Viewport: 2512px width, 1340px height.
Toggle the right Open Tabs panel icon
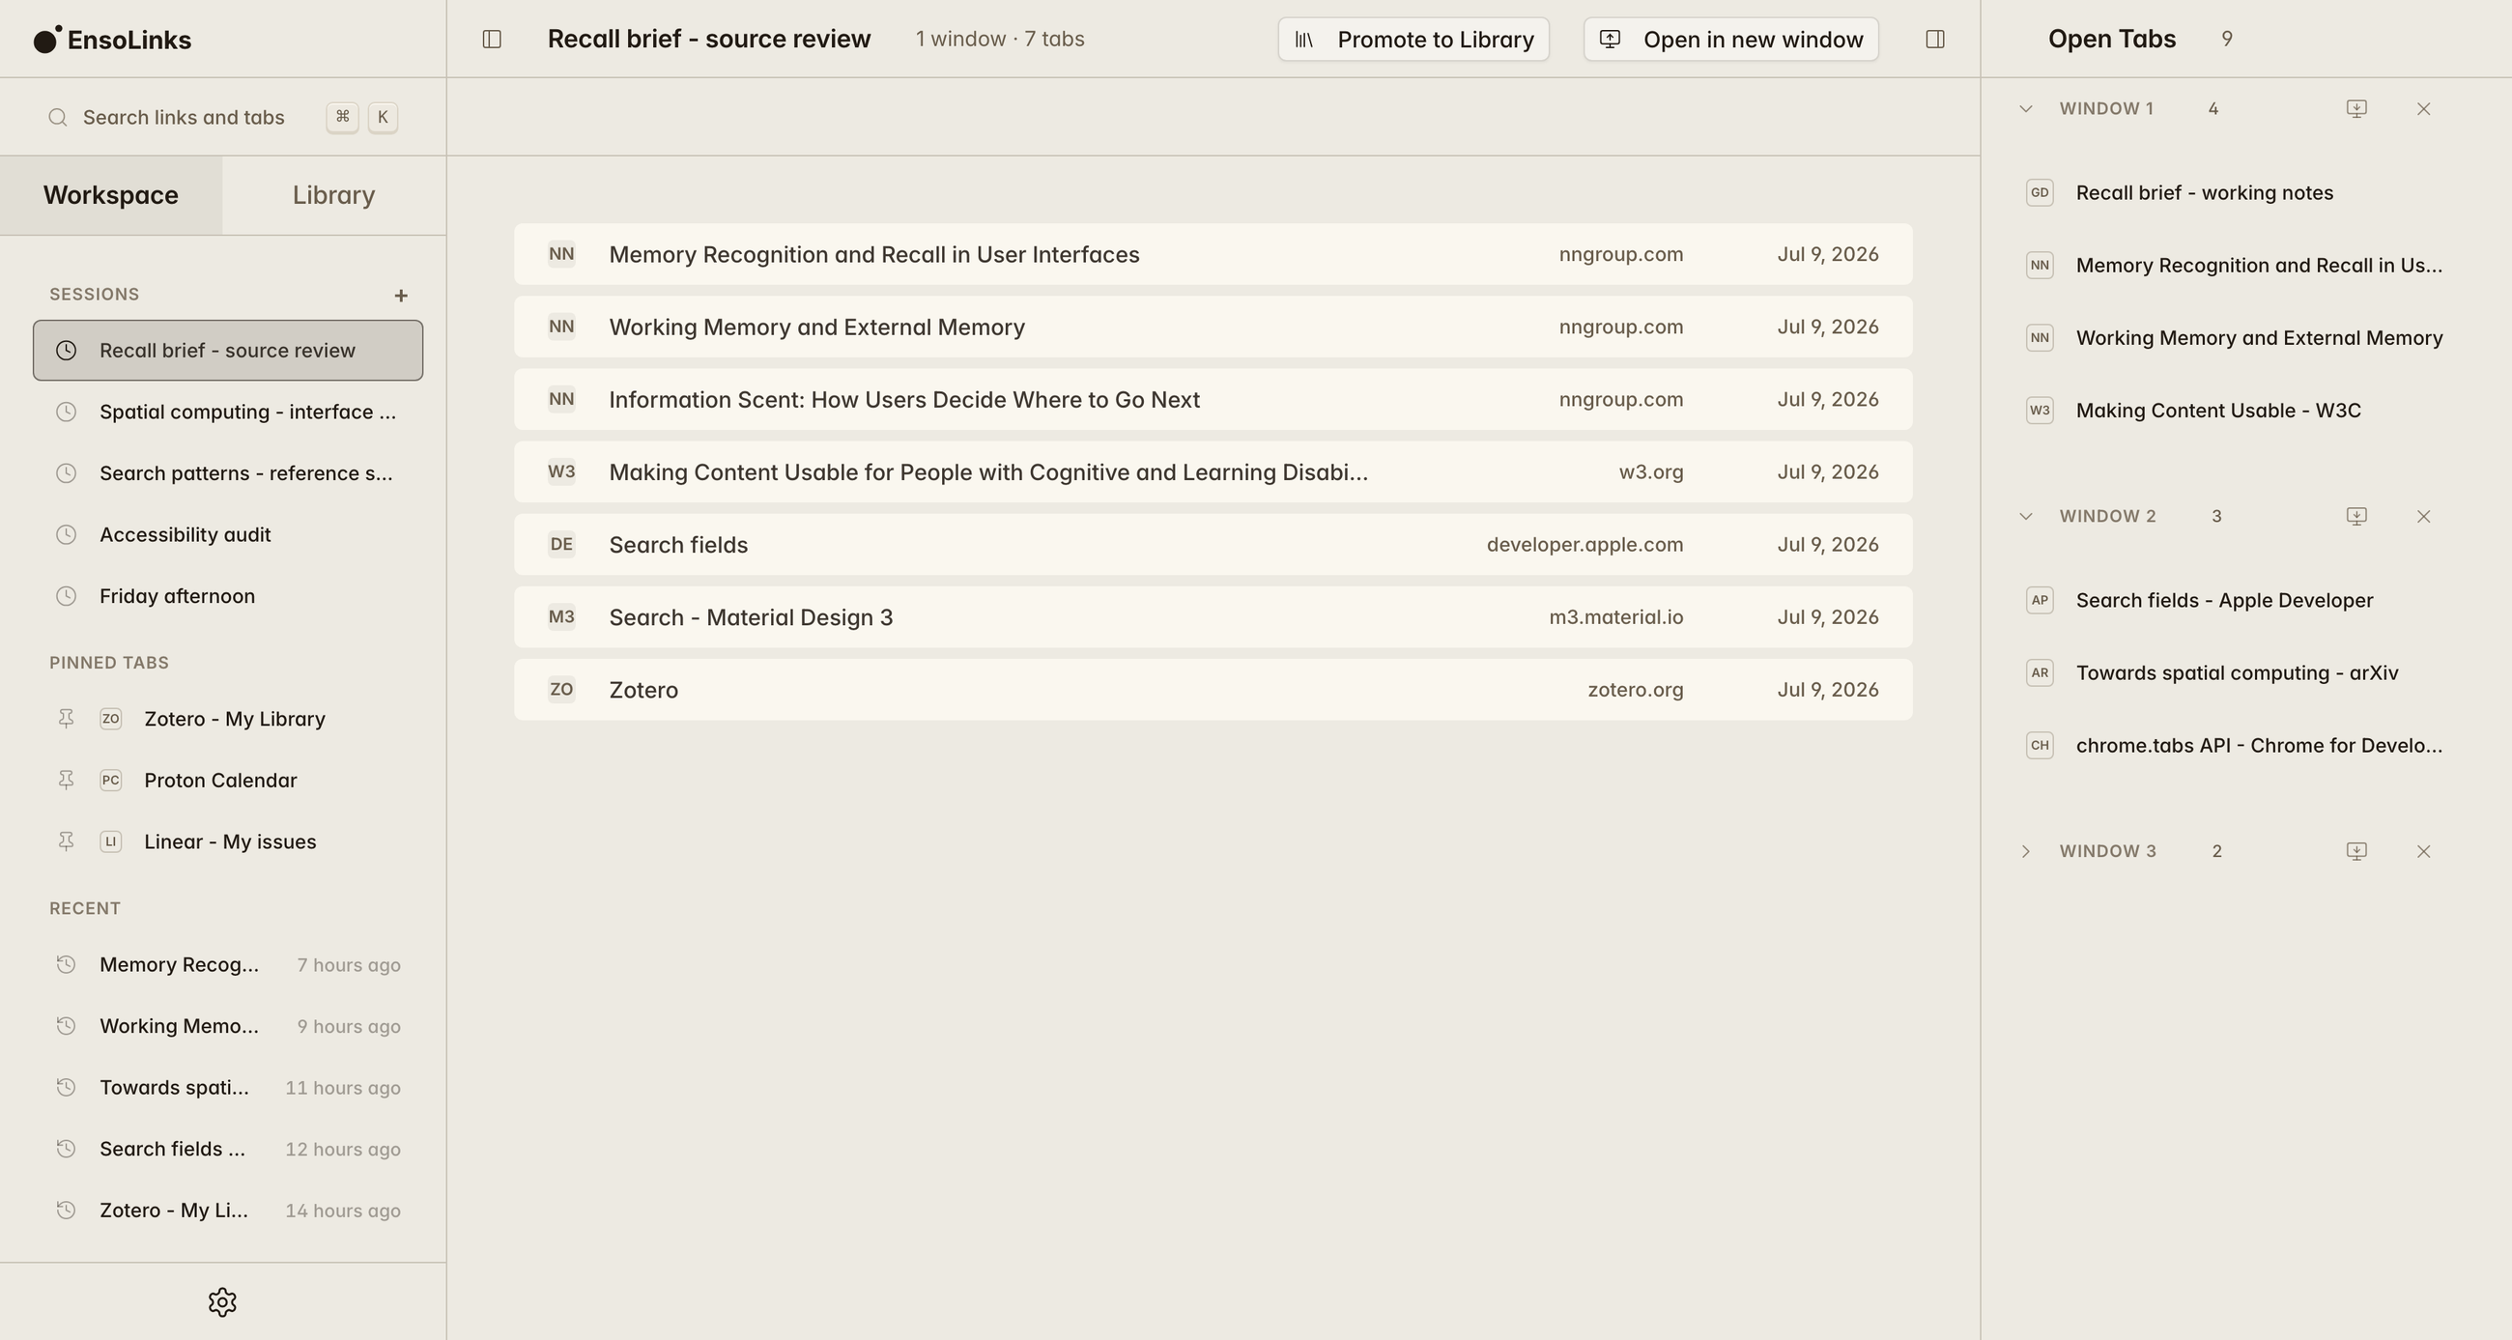click(x=1935, y=39)
